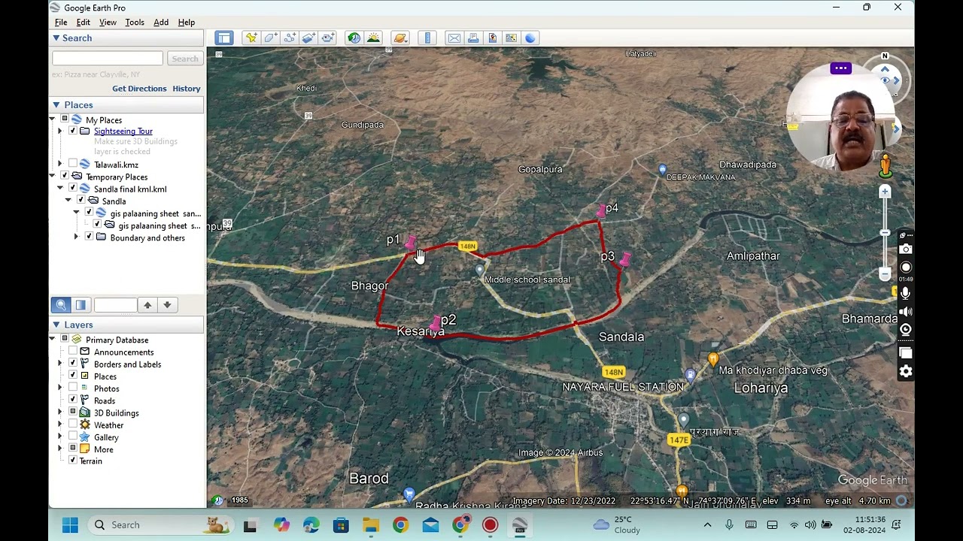This screenshot has width=963, height=541.
Task: Open the planet switcher icon
Action: coord(400,38)
